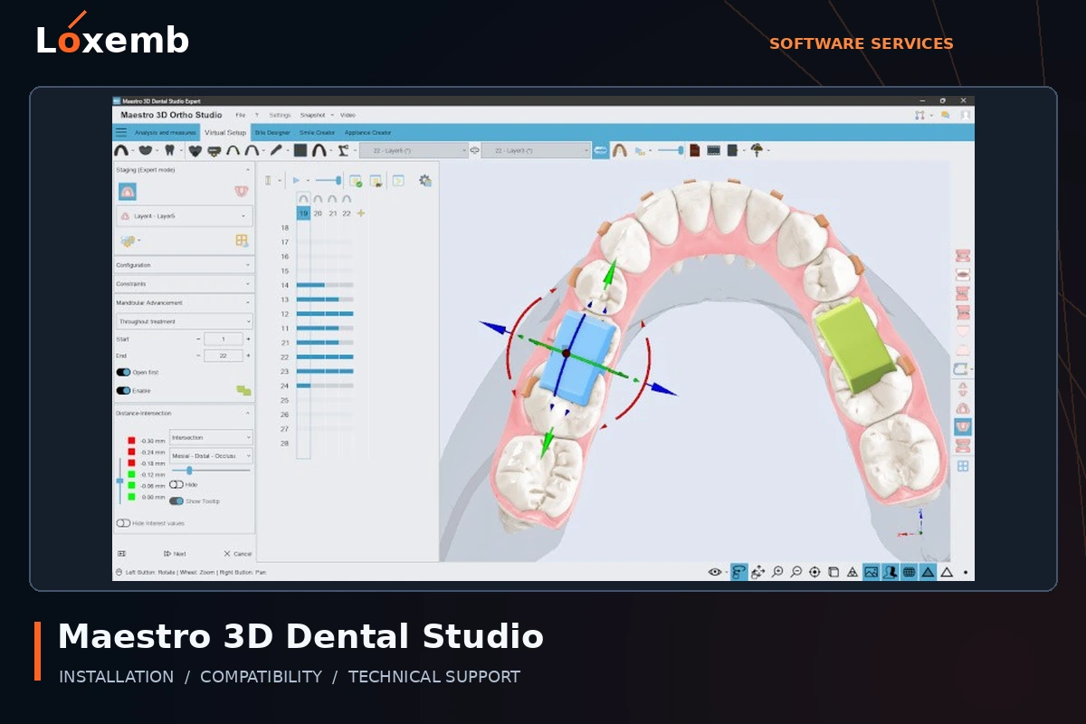Image resolution: width=1086 pixels, height=724 pixels.
Task: Click the brown arch icon in right toolbar
Action: (620, 150)
